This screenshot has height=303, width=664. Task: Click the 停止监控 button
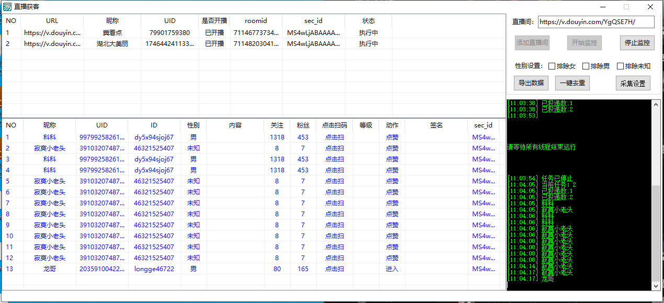pyautogui.click(x=637, y=43)
